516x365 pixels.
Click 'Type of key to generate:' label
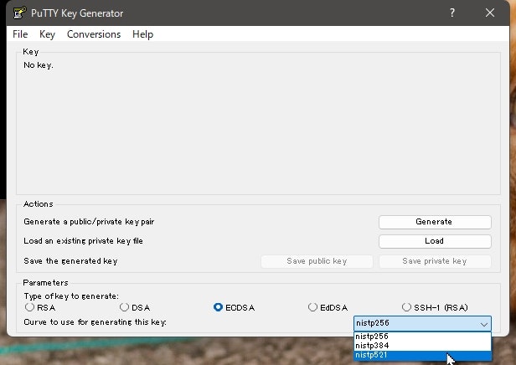coord(71,296)
